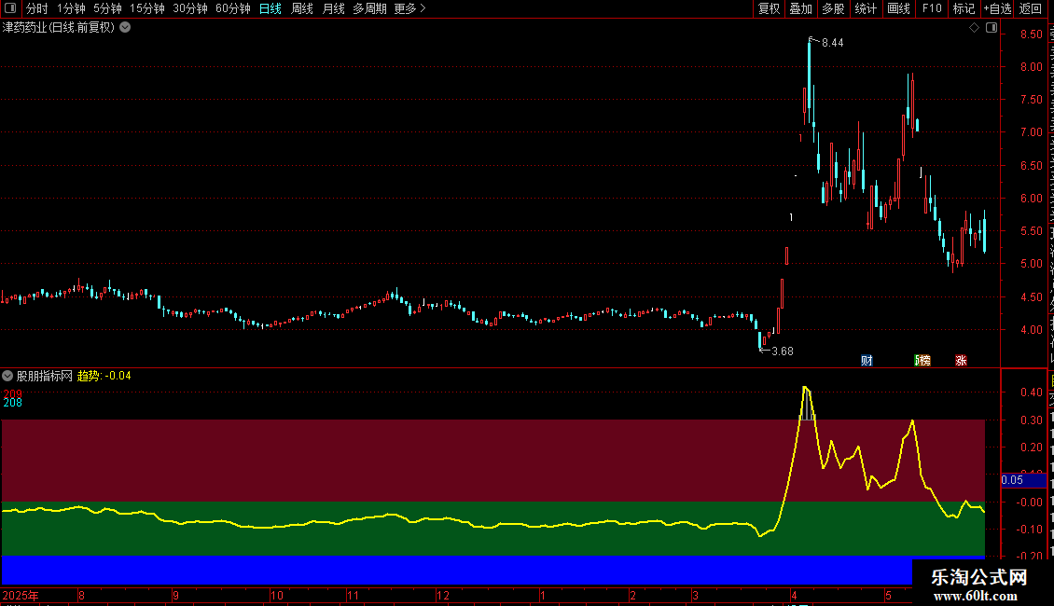Click month 8 on the time axis

coord(81,595)
